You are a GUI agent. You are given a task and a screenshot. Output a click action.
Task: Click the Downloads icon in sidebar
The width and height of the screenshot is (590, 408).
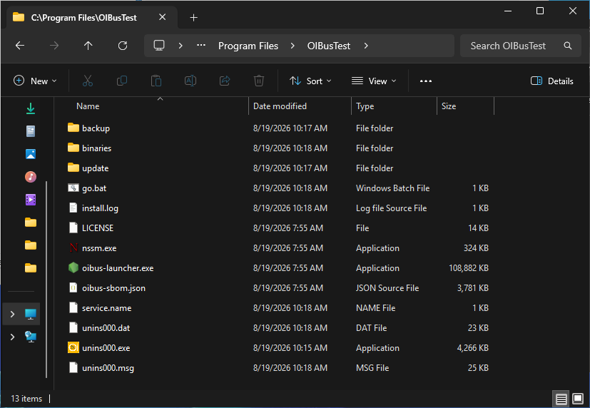pyautogui.click(x=31, y=108)
